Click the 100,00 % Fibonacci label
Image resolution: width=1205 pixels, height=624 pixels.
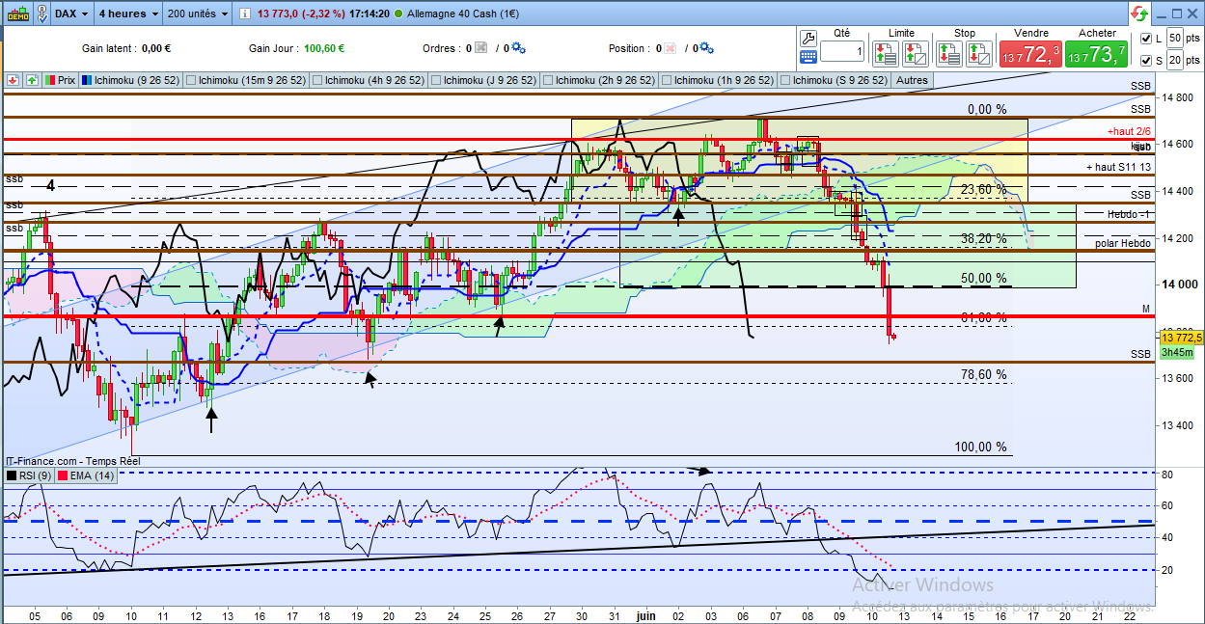point(980,447)
